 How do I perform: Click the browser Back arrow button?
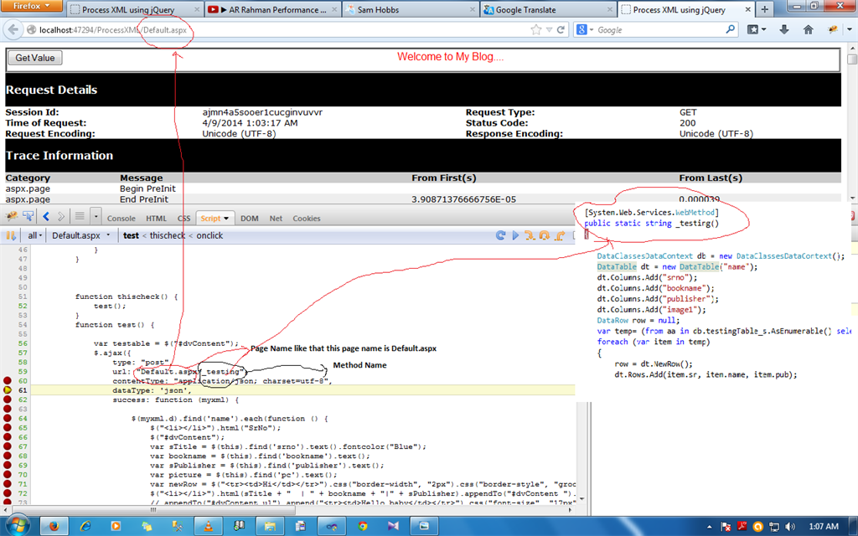click(13, 29)
